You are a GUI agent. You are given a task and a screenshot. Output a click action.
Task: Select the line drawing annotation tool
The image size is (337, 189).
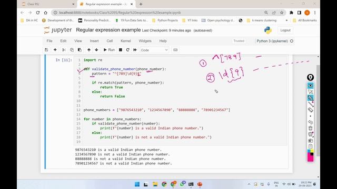pyautogui.click(x=310, y=104)
